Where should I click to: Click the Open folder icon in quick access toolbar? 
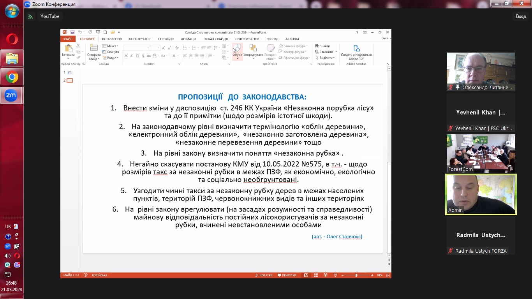113,32
